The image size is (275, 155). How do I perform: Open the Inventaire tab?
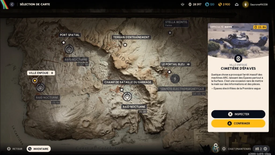tap(39, 149)
